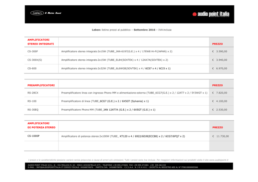Click the red dot in audio point italia logo
The height and width of the screenshot is (182, 258).
195,14
